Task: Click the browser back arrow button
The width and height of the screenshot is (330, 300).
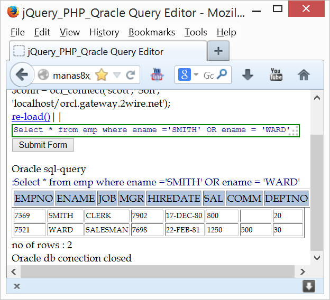Action: coord(22,75)
